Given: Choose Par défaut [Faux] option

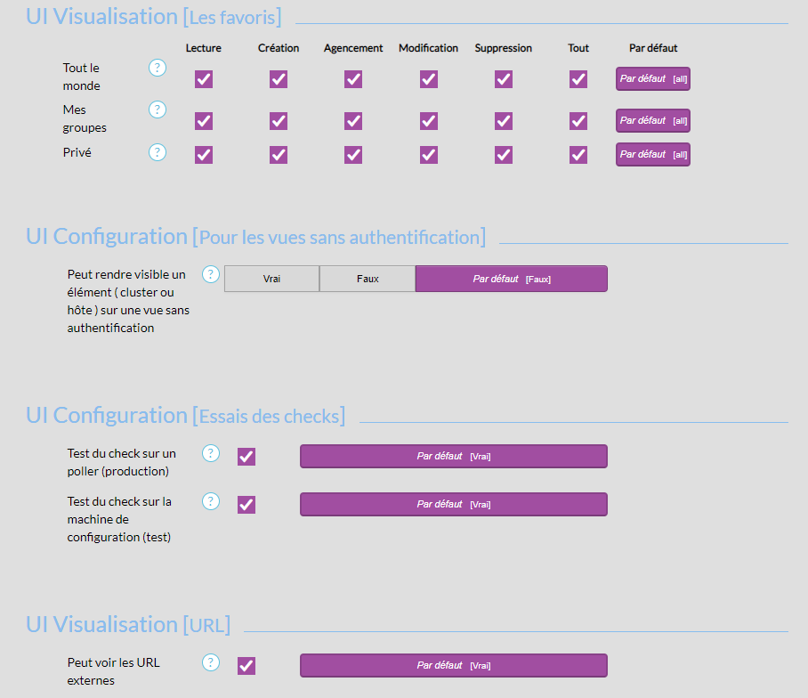Looking at the screenshot, I should coord(511,279).
